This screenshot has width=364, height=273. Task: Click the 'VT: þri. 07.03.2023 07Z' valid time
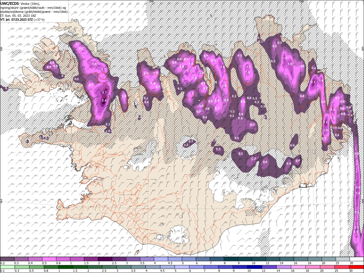16,20
